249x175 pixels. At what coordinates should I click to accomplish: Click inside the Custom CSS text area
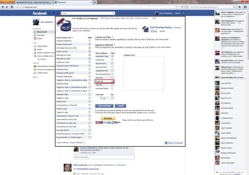[x=144, y=73]
